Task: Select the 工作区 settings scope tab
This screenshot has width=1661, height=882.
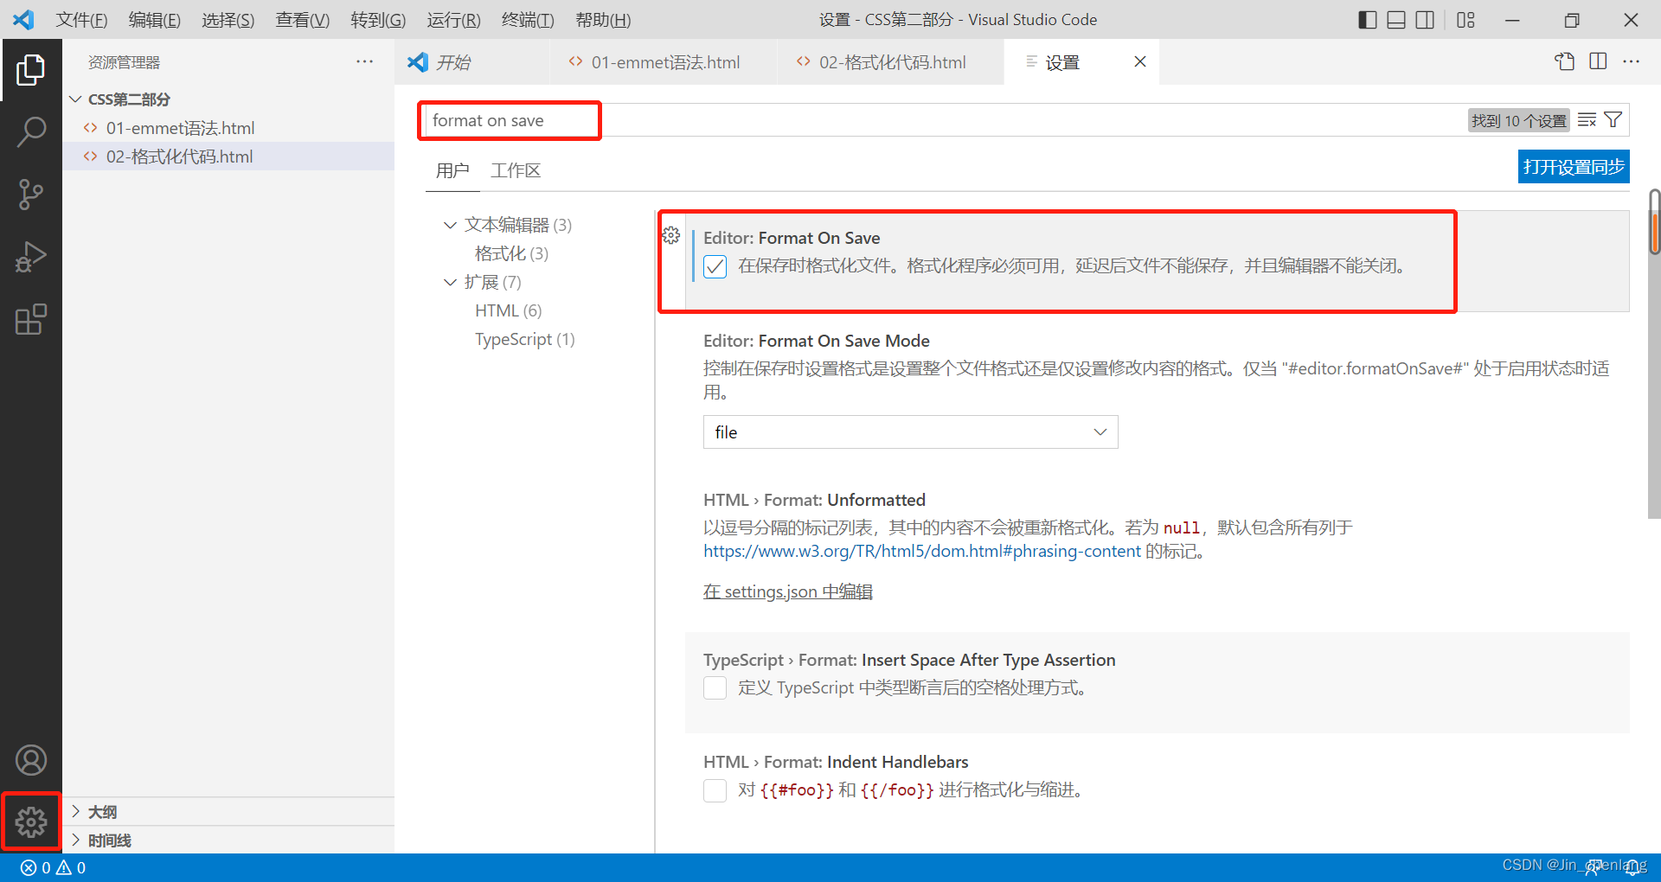Action: point(516,170)
